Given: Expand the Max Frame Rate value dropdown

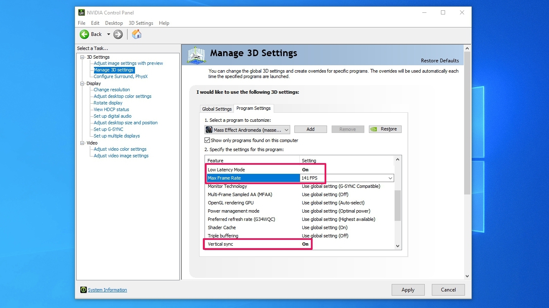Looking at the screenshot, I should pyautogui.click(x=390, y=178).
